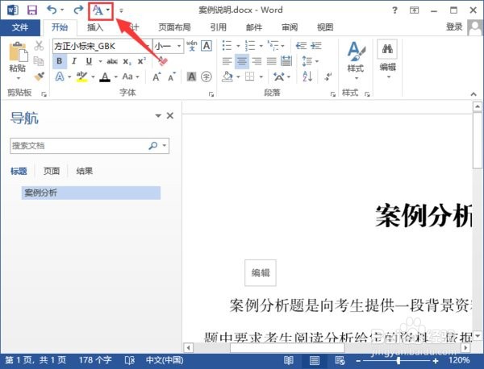Viewport: 484px width, 369px height.
Task: Activate the Format Painter brush
Action: click(39, 77)
